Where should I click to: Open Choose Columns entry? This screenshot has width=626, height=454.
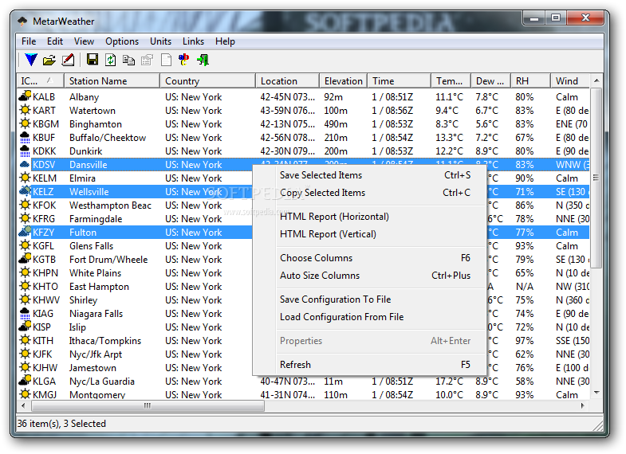point(370,258)
